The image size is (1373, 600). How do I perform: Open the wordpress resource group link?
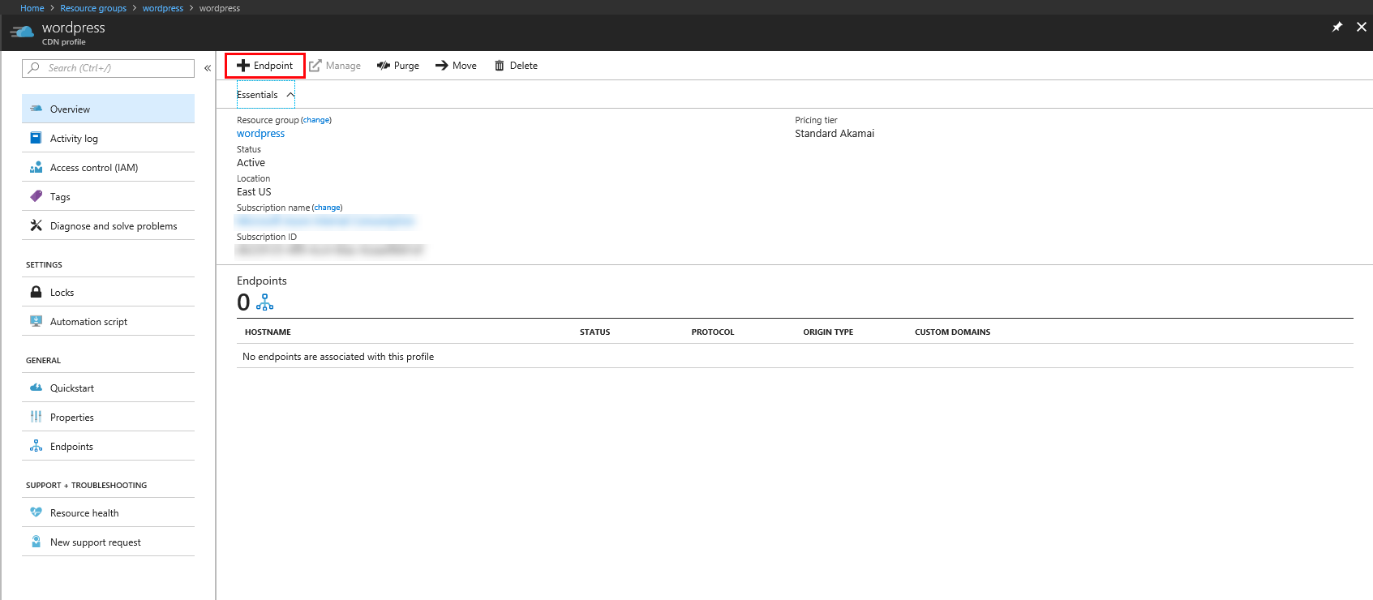point(260,134)
